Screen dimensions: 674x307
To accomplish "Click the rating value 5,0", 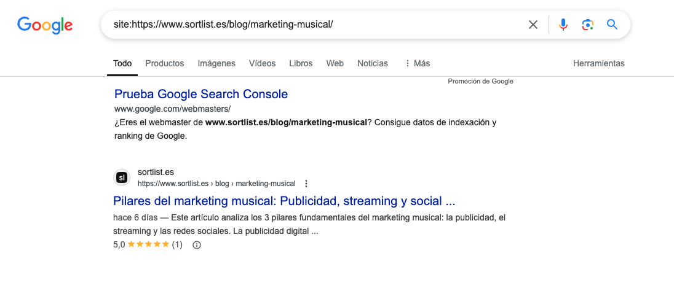I will [119, 245].
